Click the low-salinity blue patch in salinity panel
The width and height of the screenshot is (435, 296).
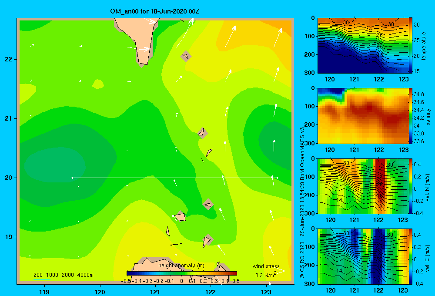pos(331,91)
